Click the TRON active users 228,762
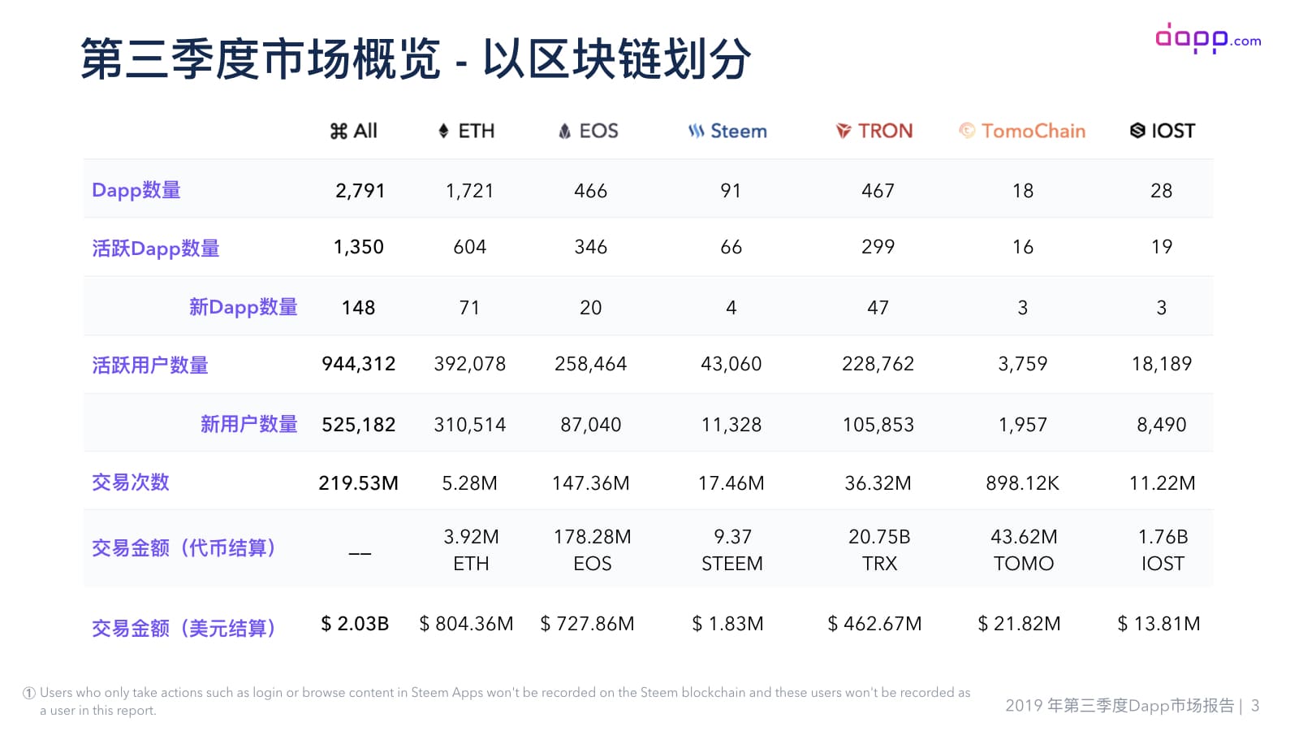This screenshot has height=731, width=1299. 878,364
